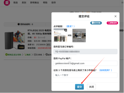Remove the uploaded review screenshot via X

pos(66,30)
